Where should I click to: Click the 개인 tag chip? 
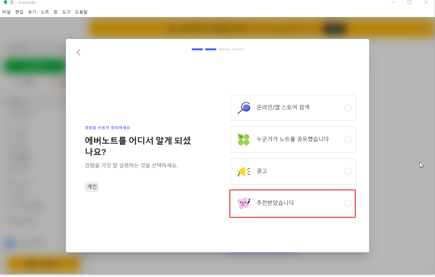[x=92, y=187]
